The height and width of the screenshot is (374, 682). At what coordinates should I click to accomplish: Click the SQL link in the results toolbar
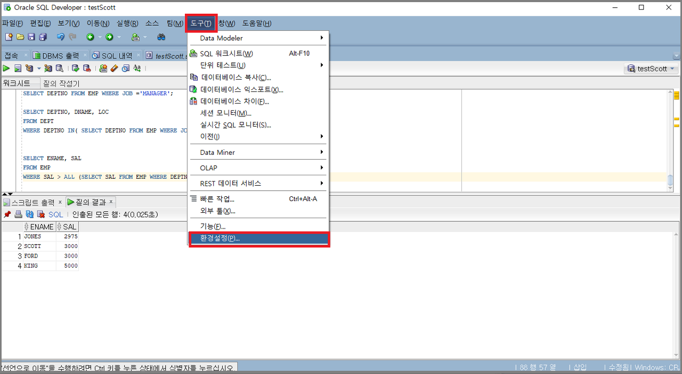(55, 214)
